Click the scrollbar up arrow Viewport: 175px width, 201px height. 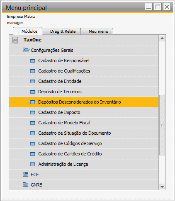[x=162, y=38]
